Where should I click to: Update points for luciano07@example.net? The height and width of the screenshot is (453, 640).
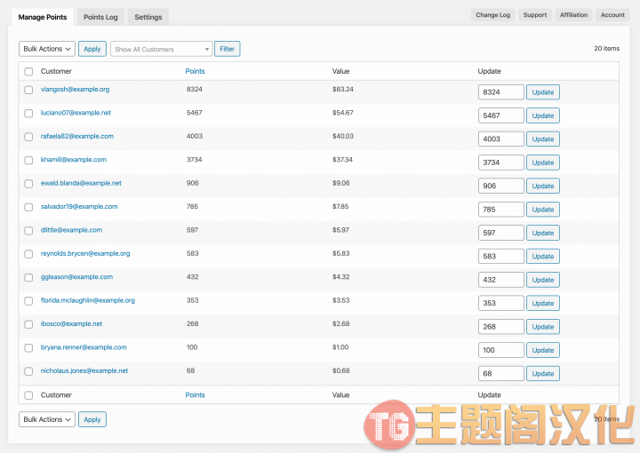pyautogui.click(x=543, y=115)
